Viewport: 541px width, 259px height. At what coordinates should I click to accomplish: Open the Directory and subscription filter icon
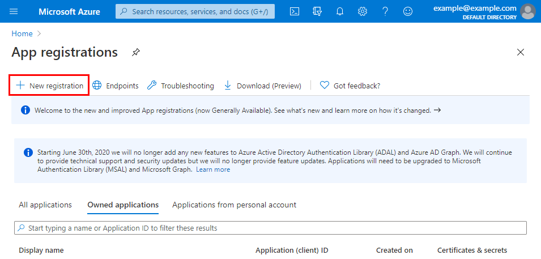(317, 11)
